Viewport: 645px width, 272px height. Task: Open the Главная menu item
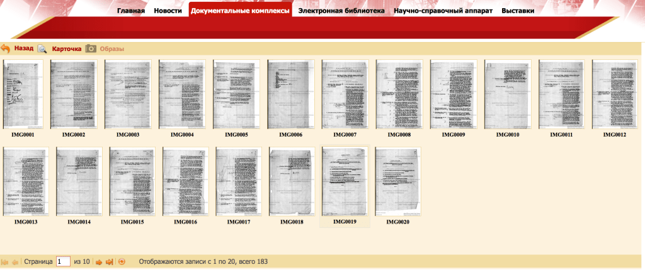131,11
